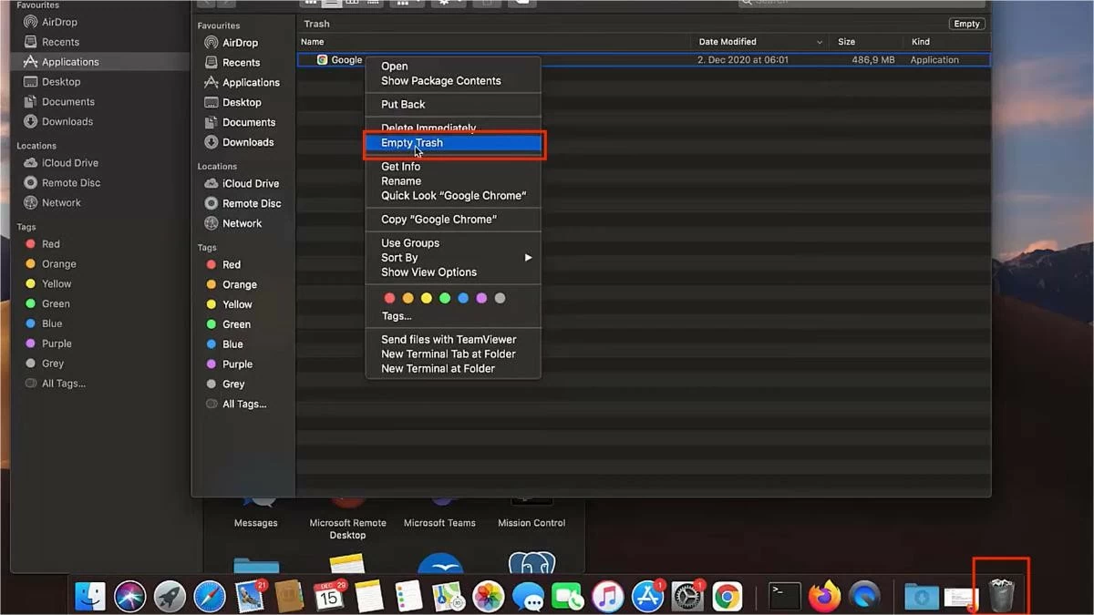Image resolution: width=1094 pixels, height=615 pixels.
Task: Click the Trash icon in the dock
Action: click(x=1001, y=595)
